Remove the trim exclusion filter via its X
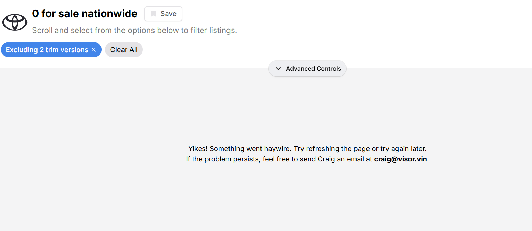Image resolution: width=532 pixels, height=231 pixels. (x=94, y=50)
